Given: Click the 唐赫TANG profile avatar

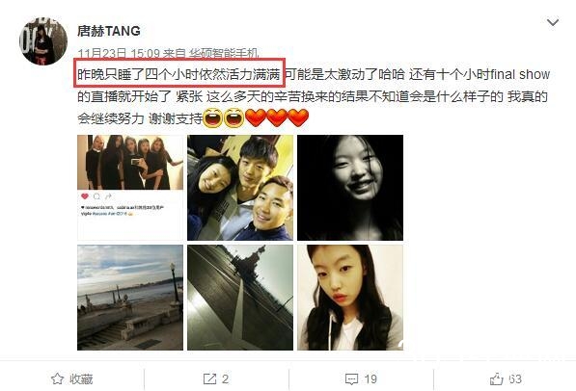Looking at the screenshot, I should pyautogui.click(x=43, y=41).
